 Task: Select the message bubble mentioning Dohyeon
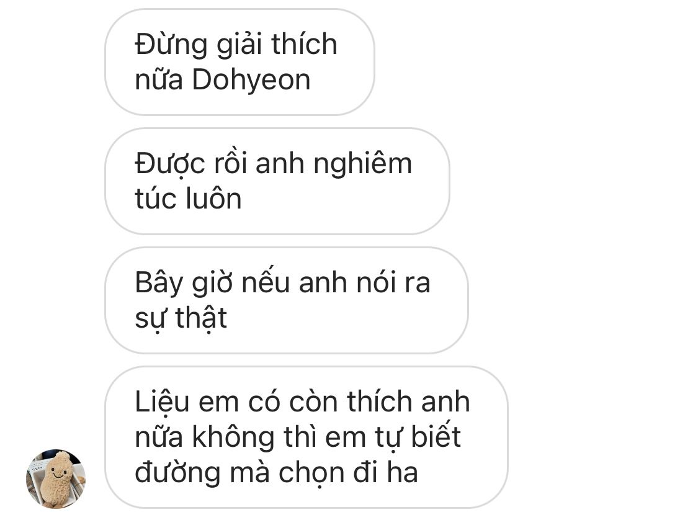239,62
